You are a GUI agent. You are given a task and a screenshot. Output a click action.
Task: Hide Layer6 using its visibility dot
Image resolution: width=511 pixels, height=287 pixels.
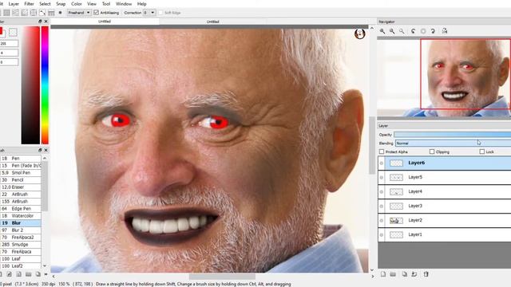[x=382, y=163]
